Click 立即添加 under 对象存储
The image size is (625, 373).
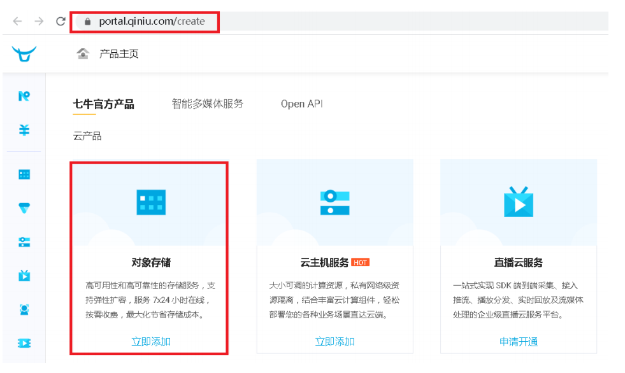click(151, 342)
